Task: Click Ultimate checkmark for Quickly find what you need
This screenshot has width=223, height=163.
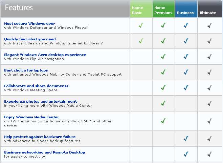Action: click(x=209, y=41)
